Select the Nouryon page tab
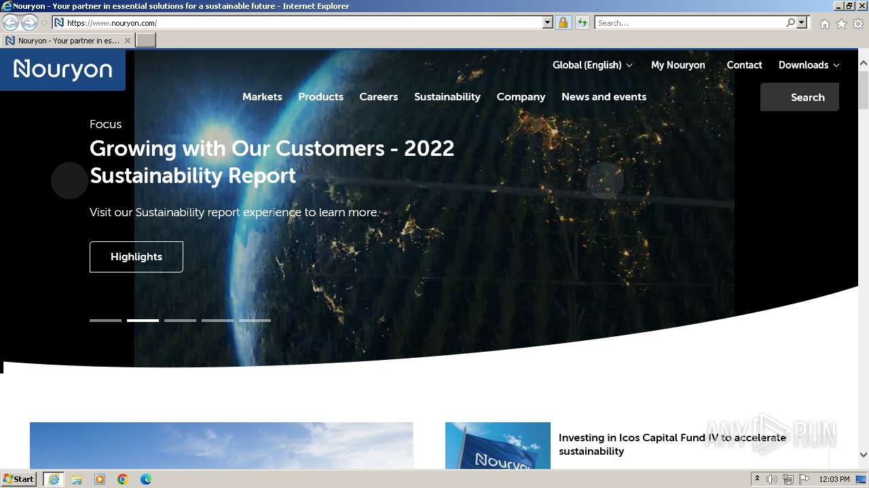The width and height of the screenshot is (869, 488). point(67,41)
